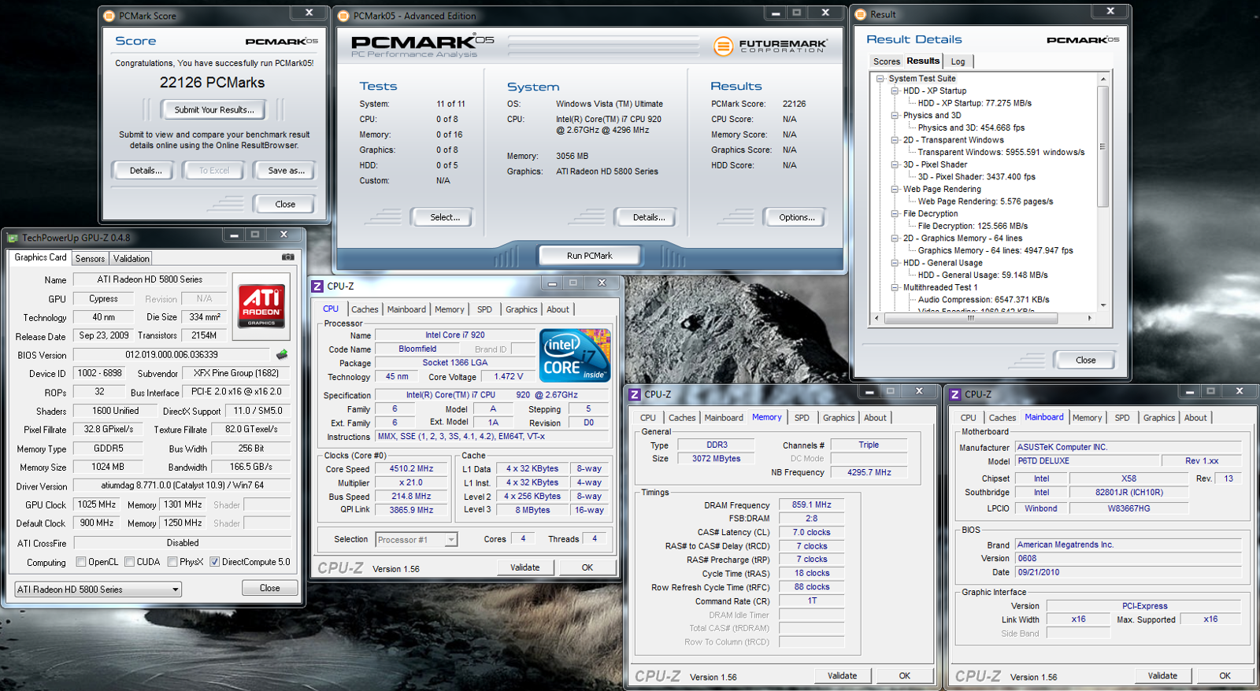1260x691 pixels.
Task: Click Result window title icon
Action: click(861, 14)
